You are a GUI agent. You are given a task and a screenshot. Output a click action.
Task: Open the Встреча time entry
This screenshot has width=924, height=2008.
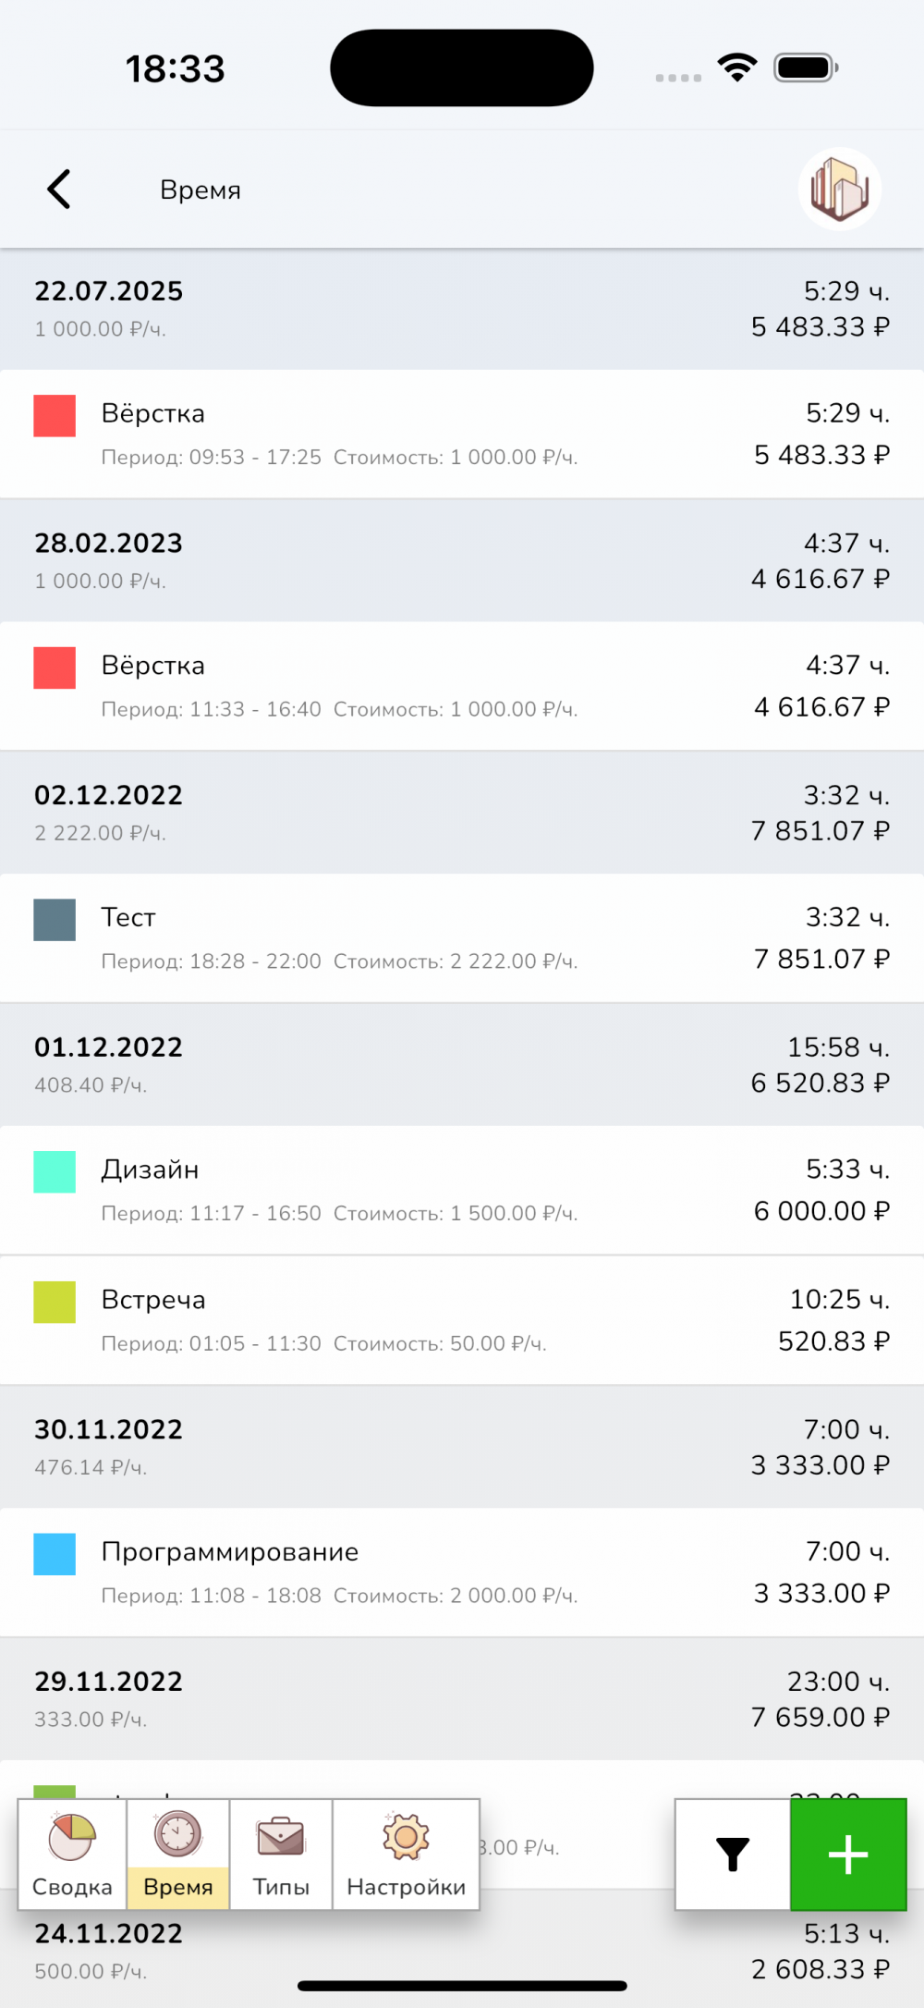(462, 1320)
